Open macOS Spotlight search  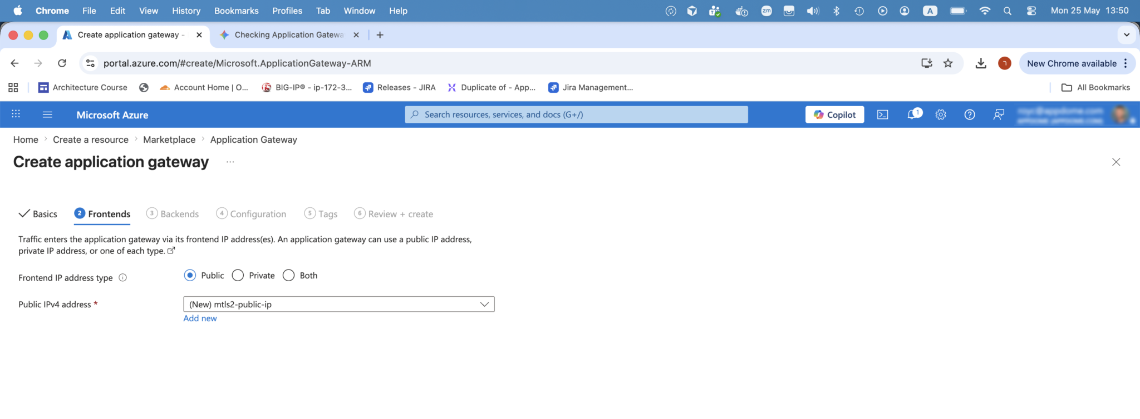(x=1008, y=11)
